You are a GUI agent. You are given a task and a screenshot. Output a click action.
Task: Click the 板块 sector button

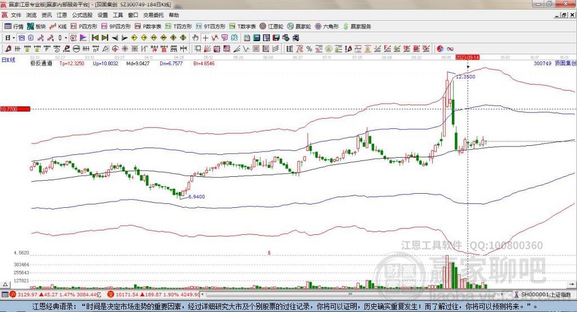coord(37,26)
